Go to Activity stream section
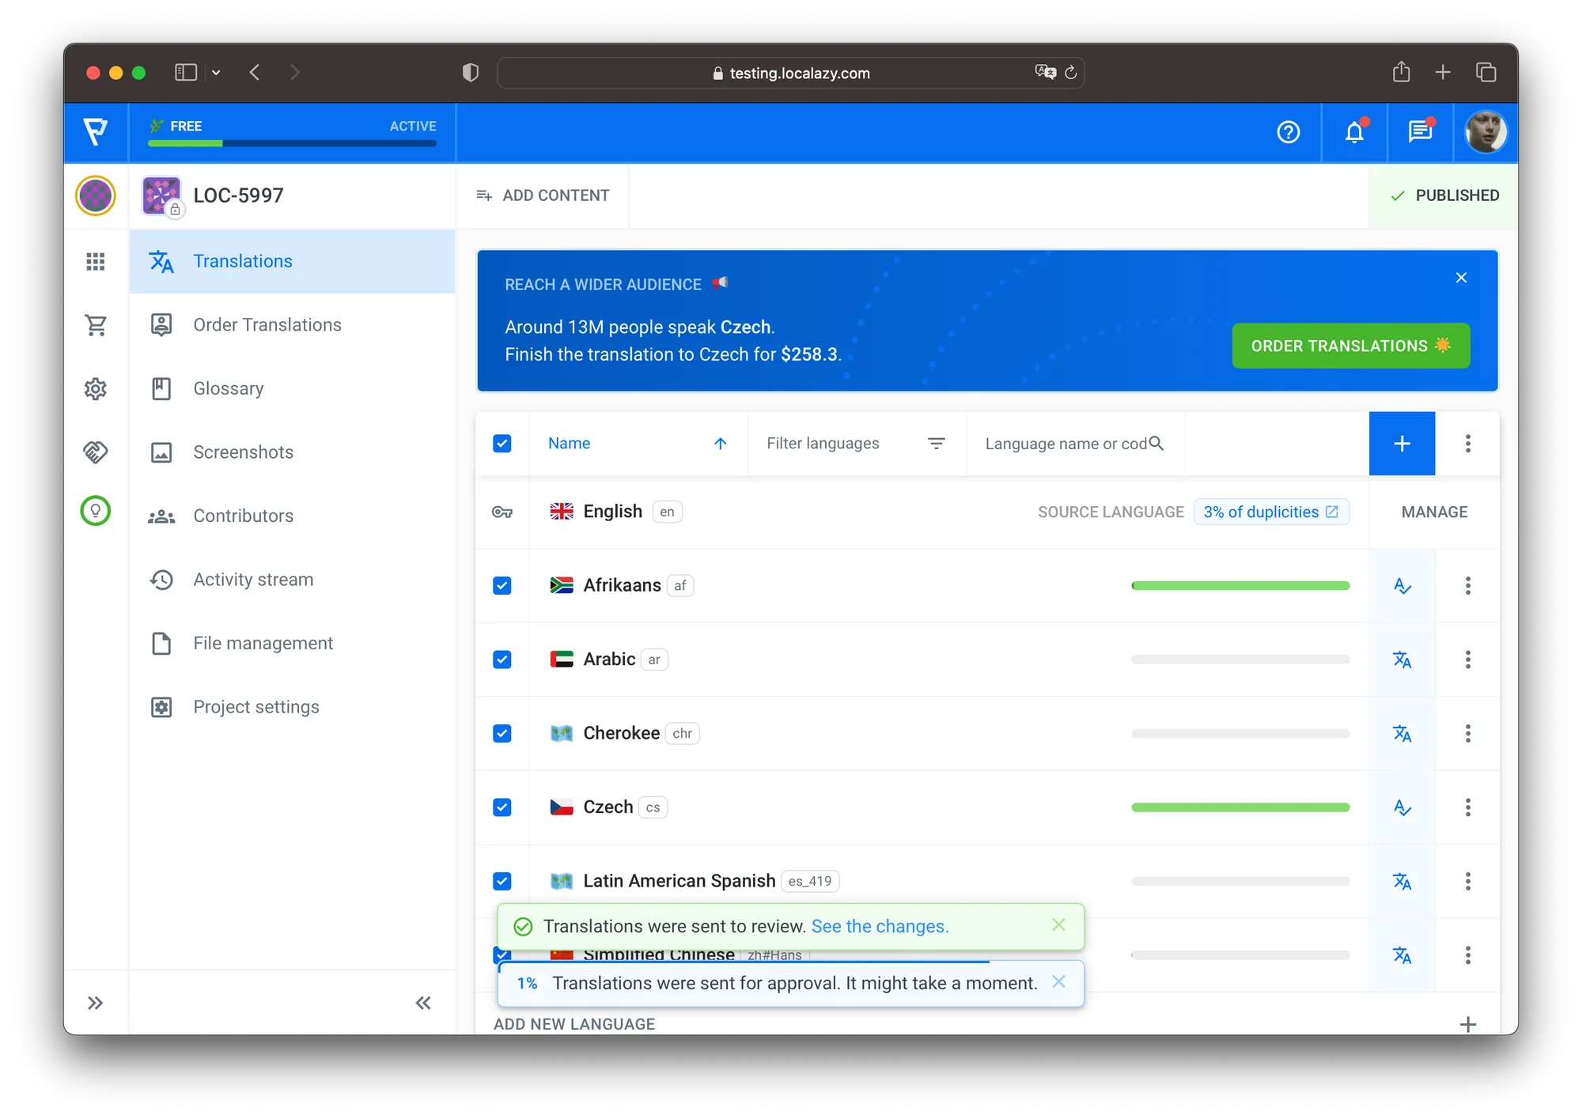Image resolution: width=1582 pixels, height=1119 pixels. tap(253, 580)
